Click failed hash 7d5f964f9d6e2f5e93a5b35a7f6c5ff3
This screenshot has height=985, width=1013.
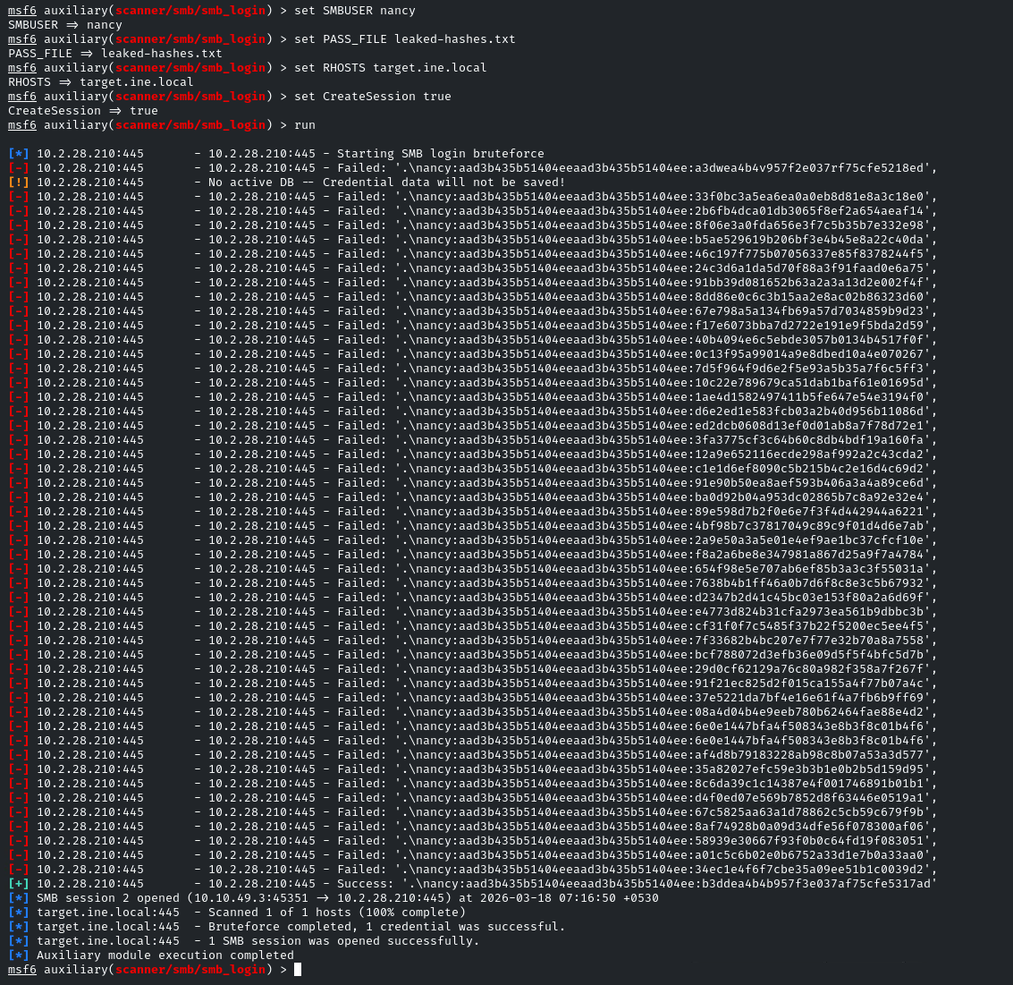809,368
